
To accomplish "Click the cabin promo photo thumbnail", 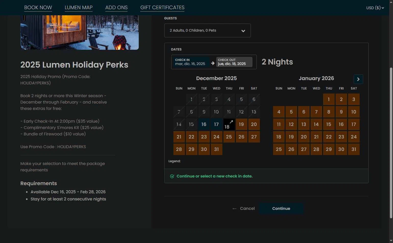I will point(80,32).
